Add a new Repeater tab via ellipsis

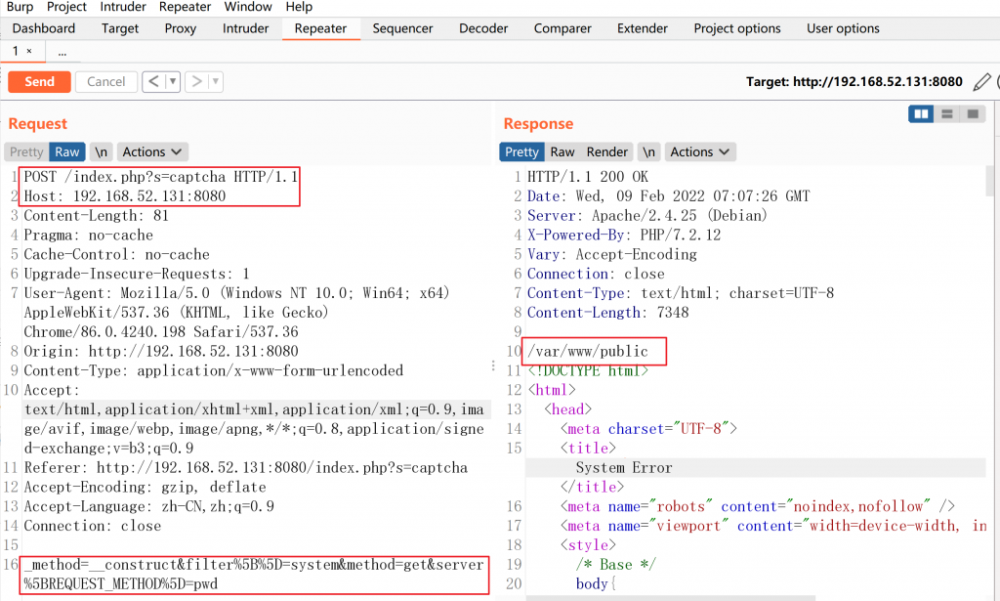62,53
